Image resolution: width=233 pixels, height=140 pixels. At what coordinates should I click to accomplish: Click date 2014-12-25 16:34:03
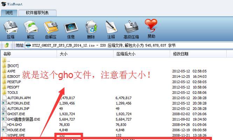[x=189, y=76]
